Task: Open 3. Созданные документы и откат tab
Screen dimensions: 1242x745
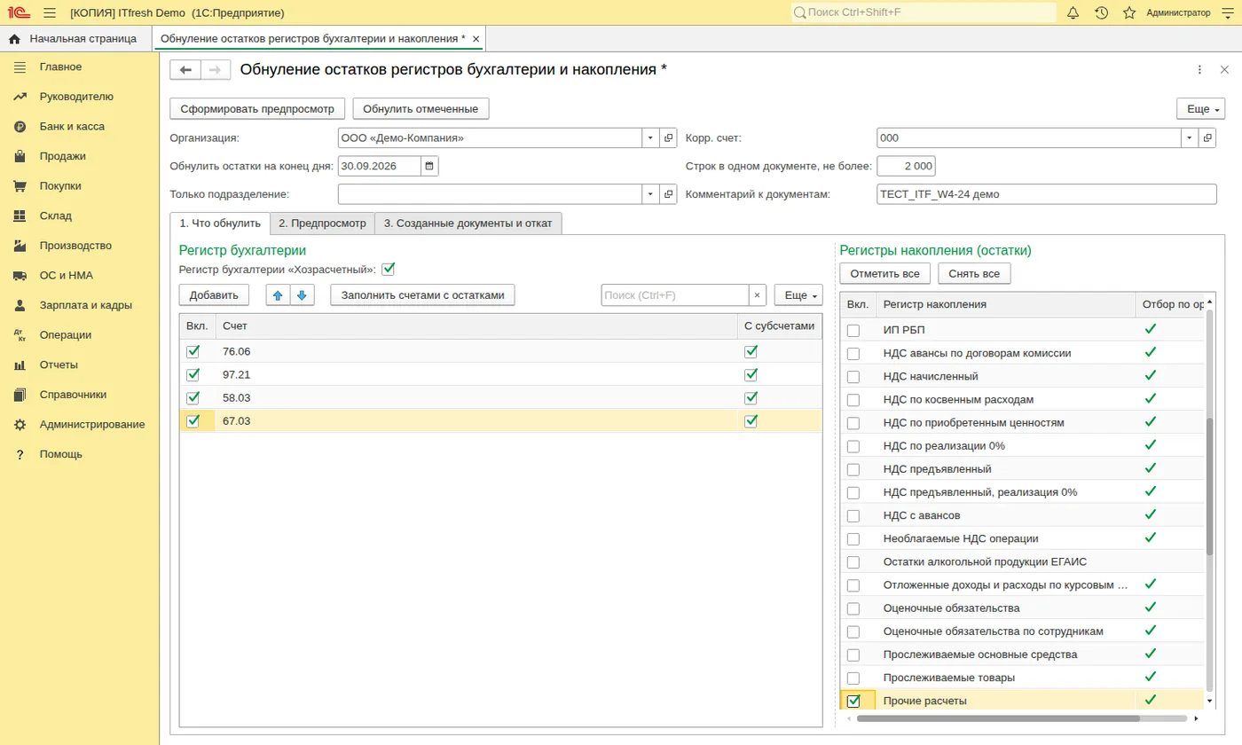Action: click(468, 223)
